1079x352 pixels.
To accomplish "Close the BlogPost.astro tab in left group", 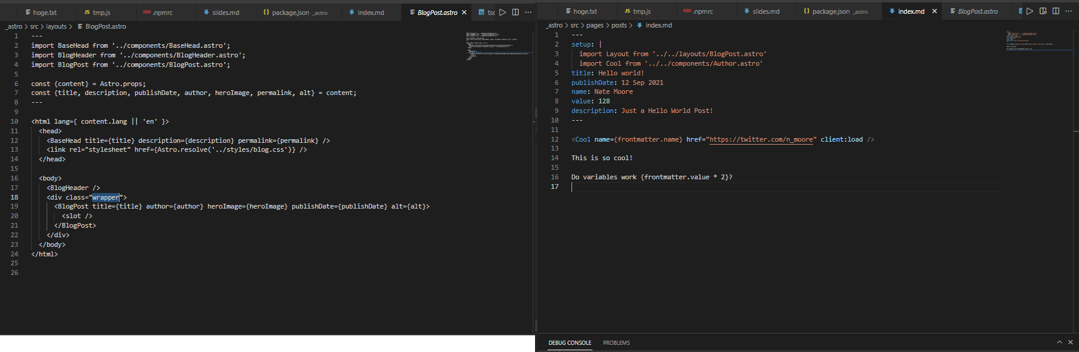I will (x=464, y=13).
